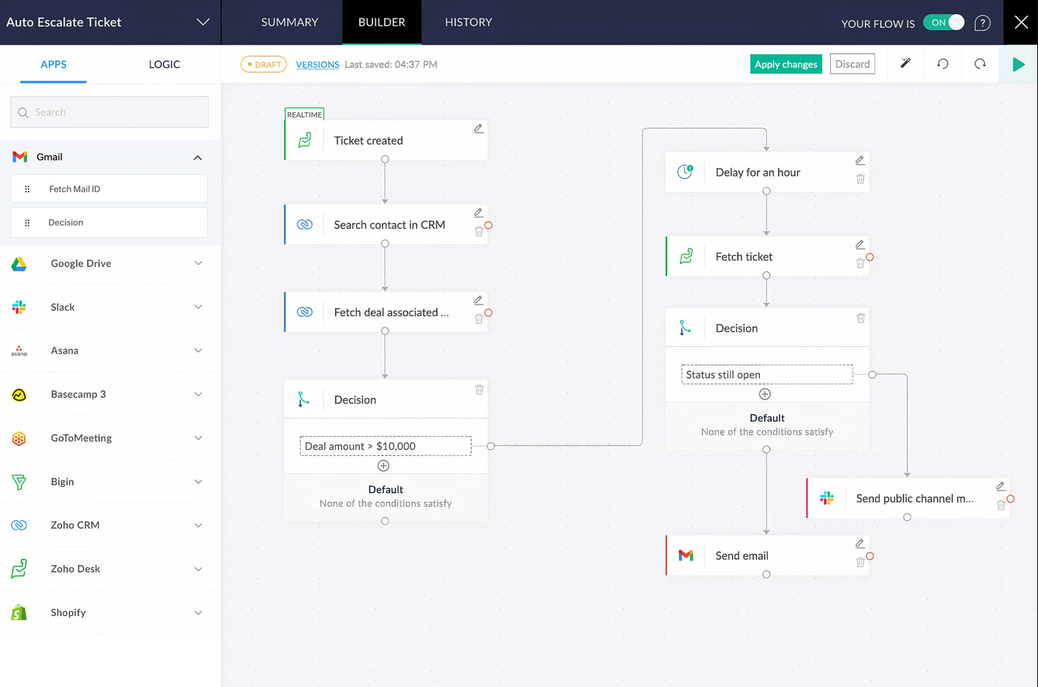Open the VERSIONS link

click(x=317, y=64)
